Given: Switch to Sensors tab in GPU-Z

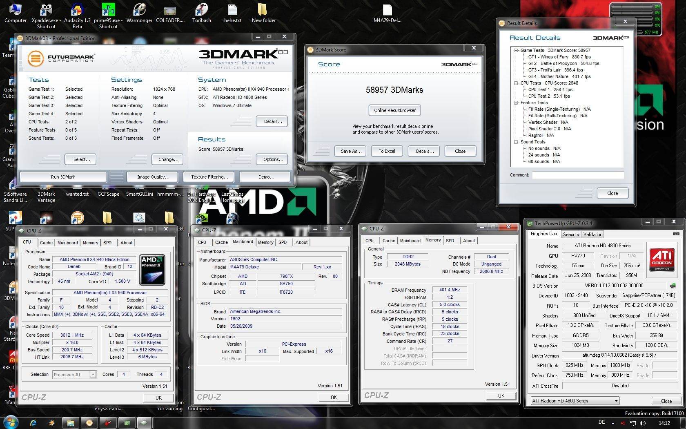Looking at the screenshot, I should pyautogui.click(x=571, y=235).
